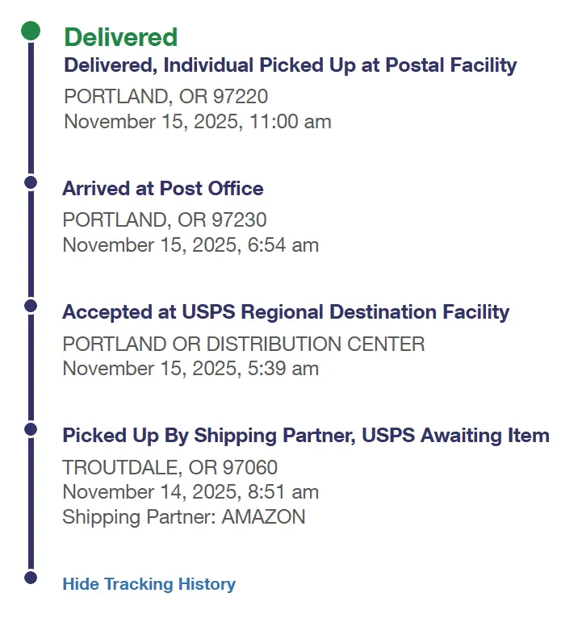Click the Arrived at Post Office timeline dot
Image resolution: width=586 pixels, height=618 pixels.
31,182
